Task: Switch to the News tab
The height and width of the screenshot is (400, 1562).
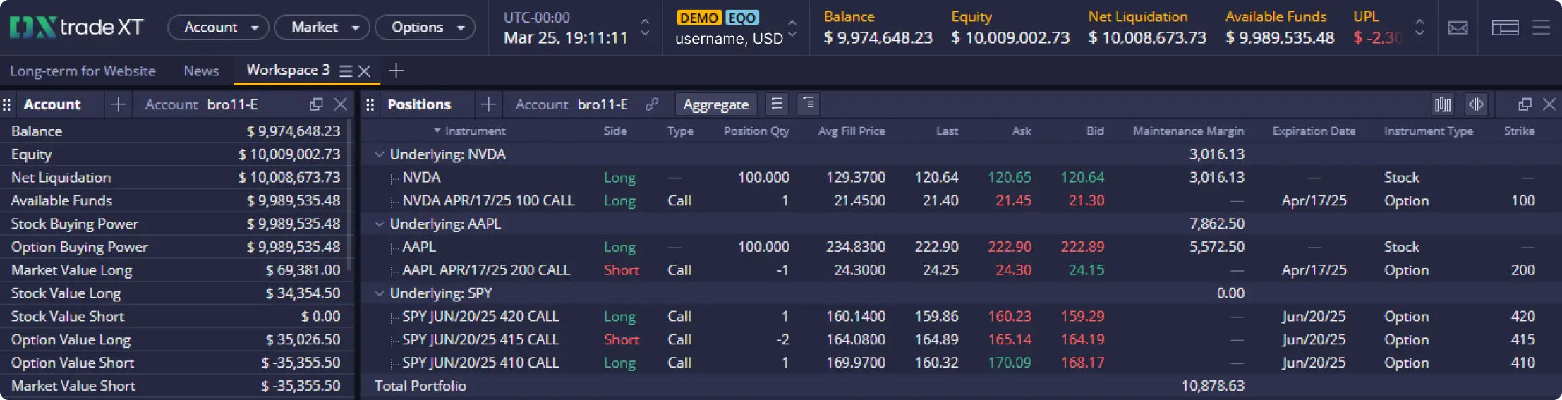Action: [201, 71]
